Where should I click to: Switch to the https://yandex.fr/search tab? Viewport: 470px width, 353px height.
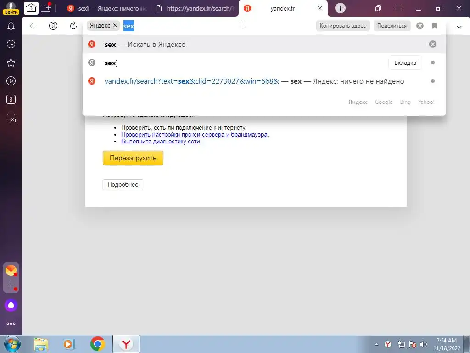[195, 8]
